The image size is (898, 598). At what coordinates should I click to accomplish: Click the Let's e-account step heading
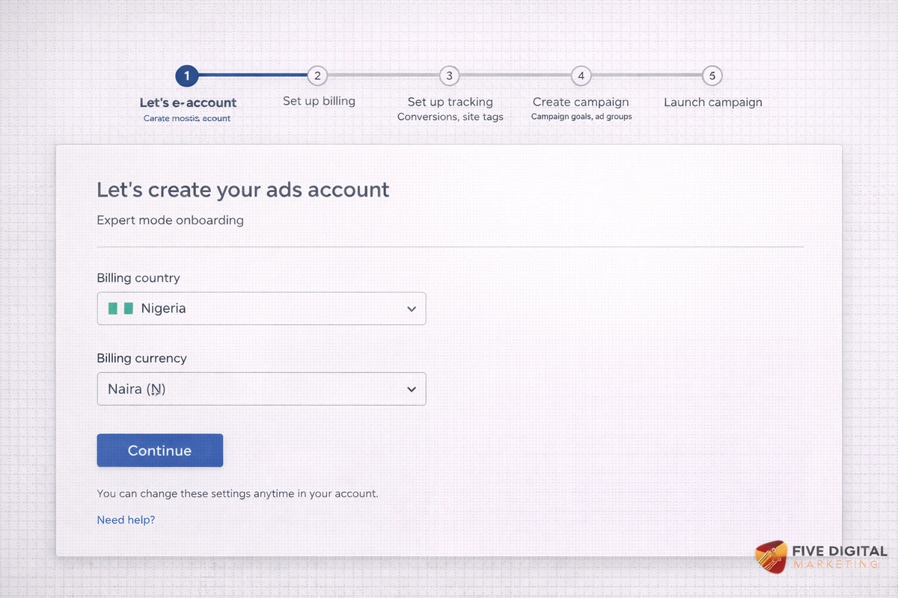[188, 102]
